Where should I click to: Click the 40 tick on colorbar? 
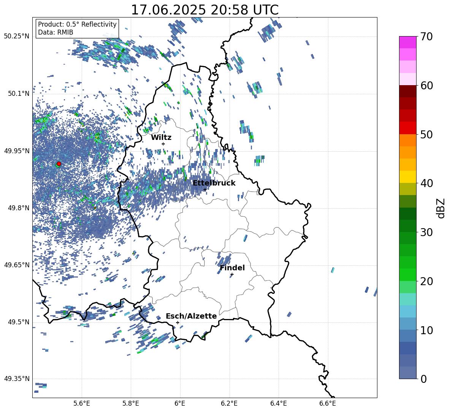[426, 183]
